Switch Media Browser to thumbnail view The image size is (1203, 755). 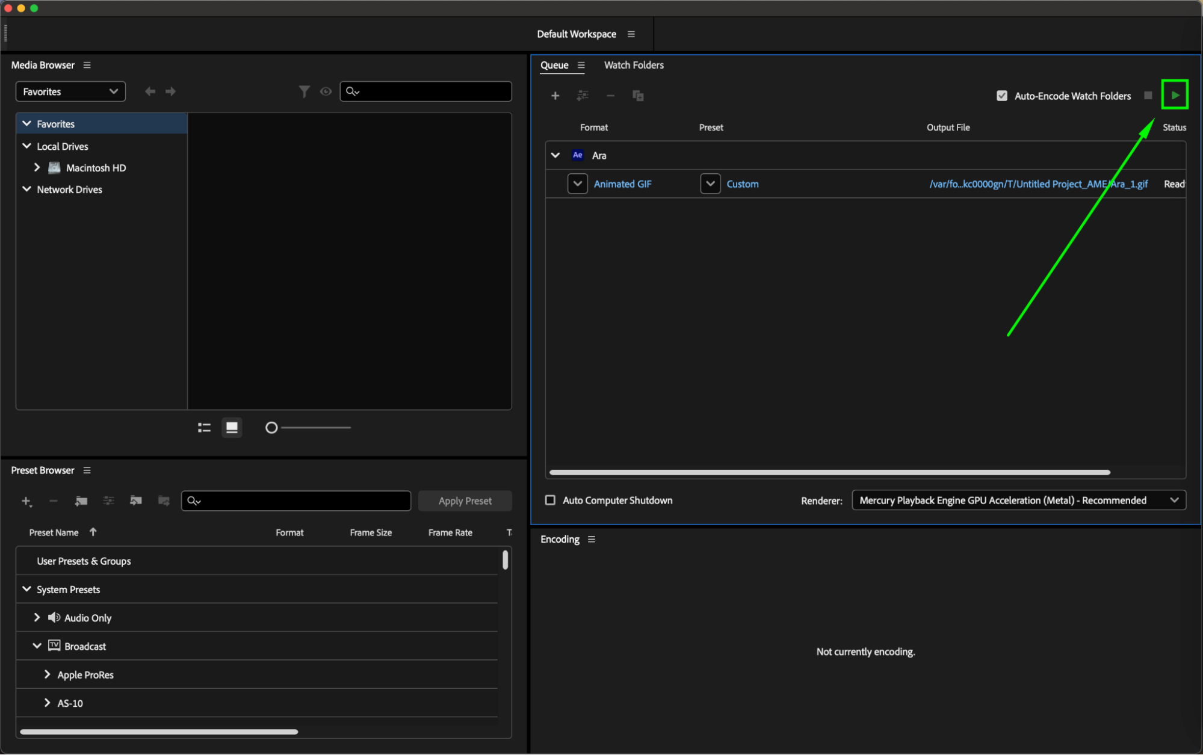pyautogui.click(x=232, y=428)
